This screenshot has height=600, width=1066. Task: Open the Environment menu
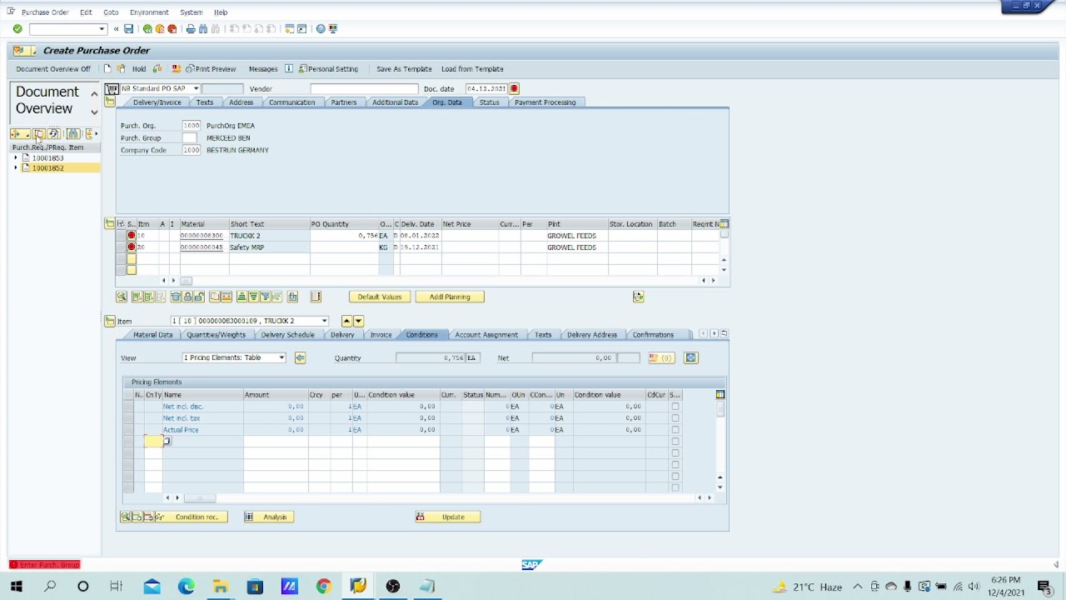click(149, 12)
